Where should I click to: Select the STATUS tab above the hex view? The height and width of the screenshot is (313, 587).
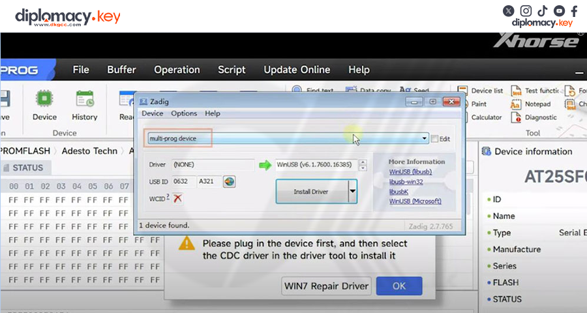[x=26, y=168]
